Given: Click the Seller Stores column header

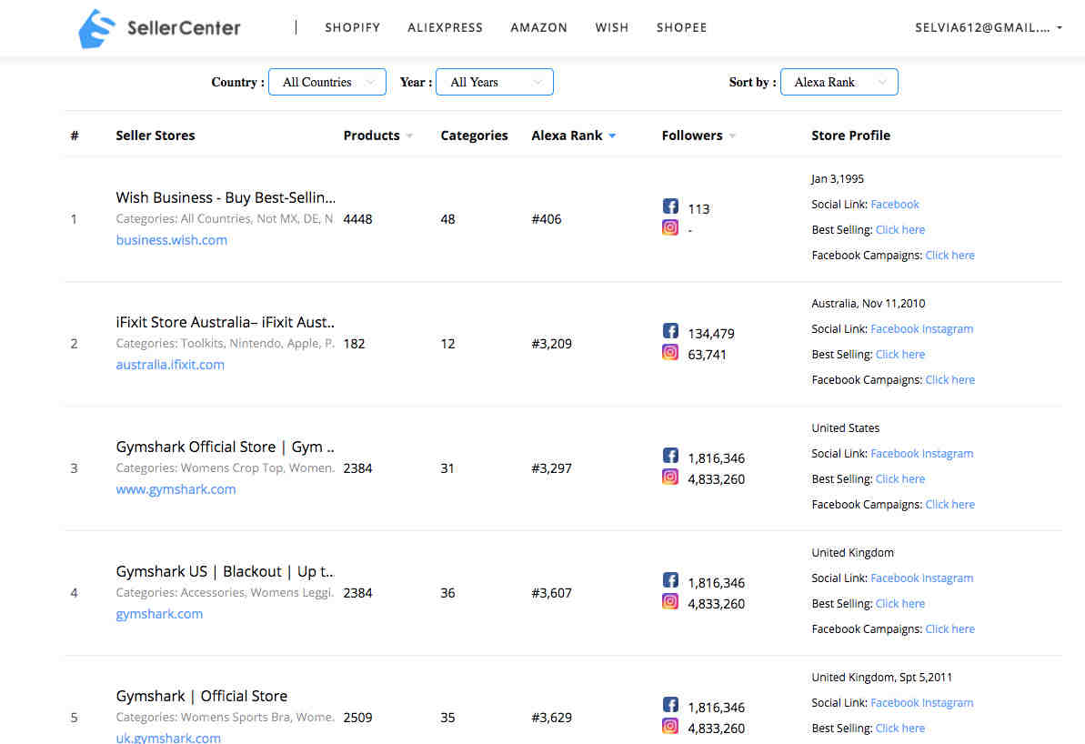Looking at the screenshot, I should (155, 136).
